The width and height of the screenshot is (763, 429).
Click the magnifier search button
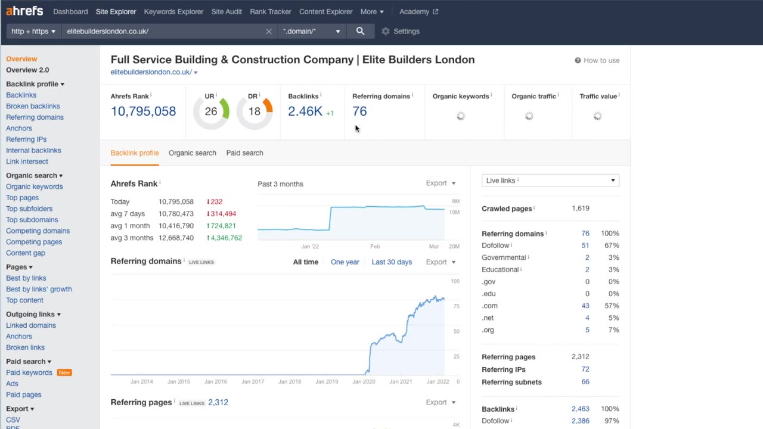(360, 31)
